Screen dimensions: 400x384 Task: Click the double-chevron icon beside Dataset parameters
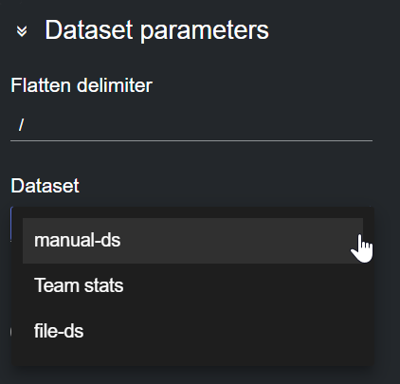[22, 31]
